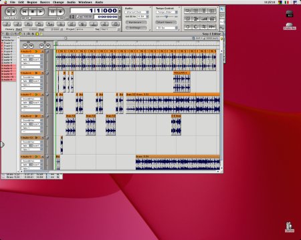Click the Start Times button
Image resolution: width=301 pixels, height=240 pixels.
tap(166, 23)
